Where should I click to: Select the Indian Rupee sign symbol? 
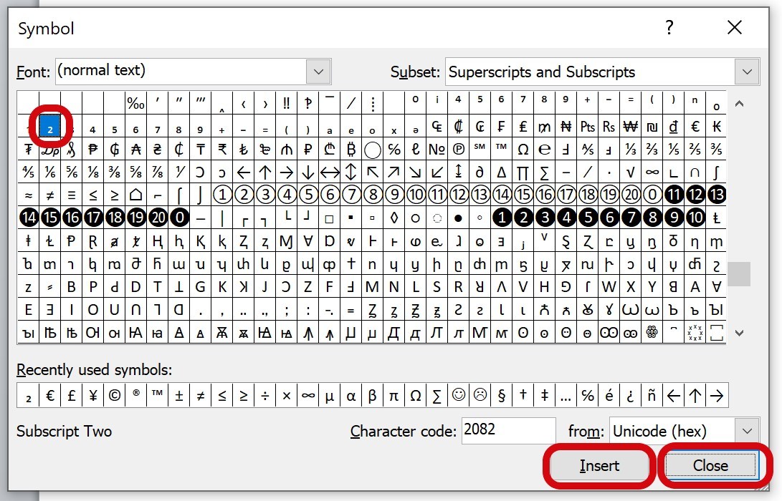click(222, 150)
